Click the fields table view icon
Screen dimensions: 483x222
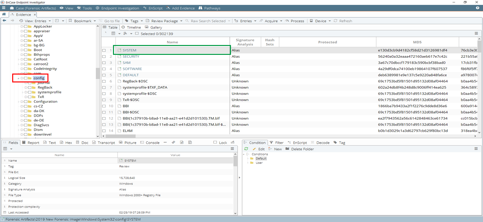tap(5, 149)
